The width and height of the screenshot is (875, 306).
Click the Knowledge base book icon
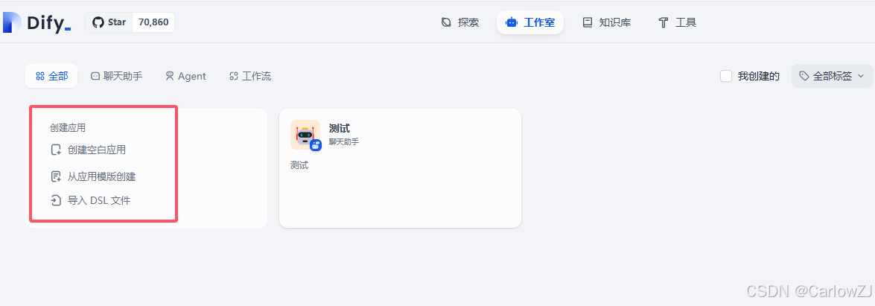point(587,22)
